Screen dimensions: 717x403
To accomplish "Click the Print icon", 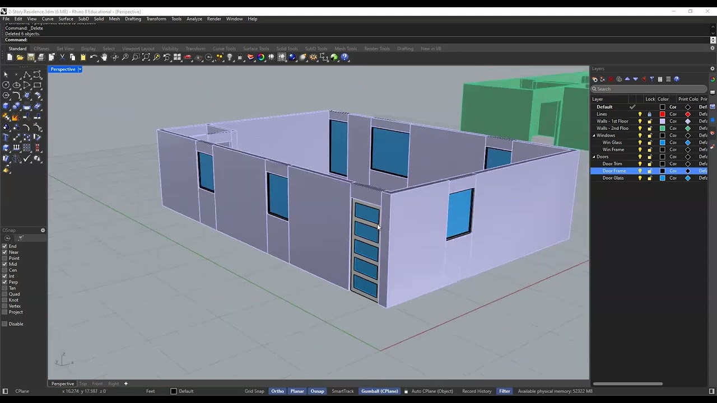I will 41,57.
